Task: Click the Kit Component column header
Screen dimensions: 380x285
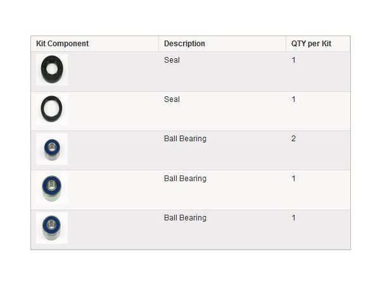Action: 62,44
